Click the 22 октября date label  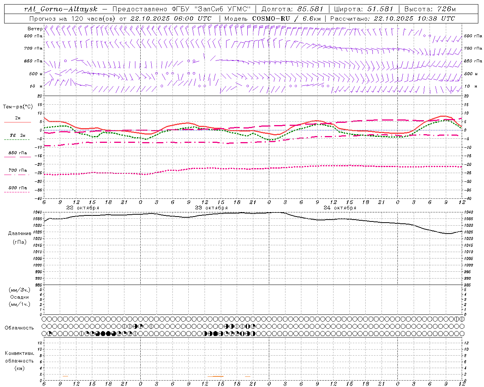[x=82, y=208]
